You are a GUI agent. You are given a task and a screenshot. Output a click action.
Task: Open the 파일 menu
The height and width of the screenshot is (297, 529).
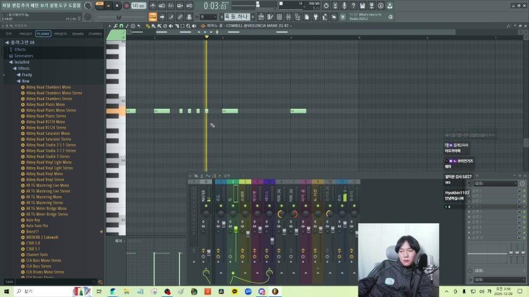pos(6,6)
